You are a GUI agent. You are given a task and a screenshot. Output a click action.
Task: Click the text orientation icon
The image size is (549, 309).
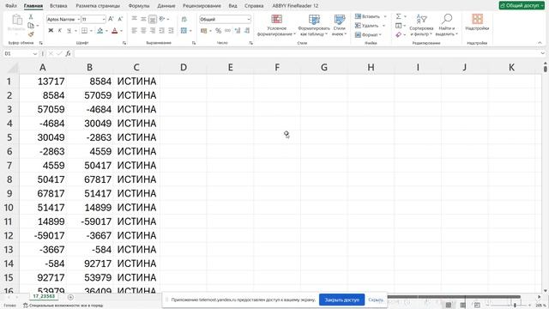click(162, 19)
